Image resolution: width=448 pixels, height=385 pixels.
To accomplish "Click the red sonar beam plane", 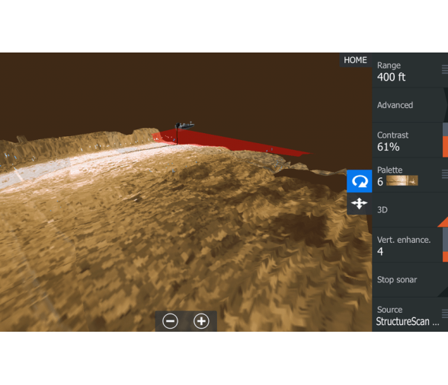I will coord(232,142).
